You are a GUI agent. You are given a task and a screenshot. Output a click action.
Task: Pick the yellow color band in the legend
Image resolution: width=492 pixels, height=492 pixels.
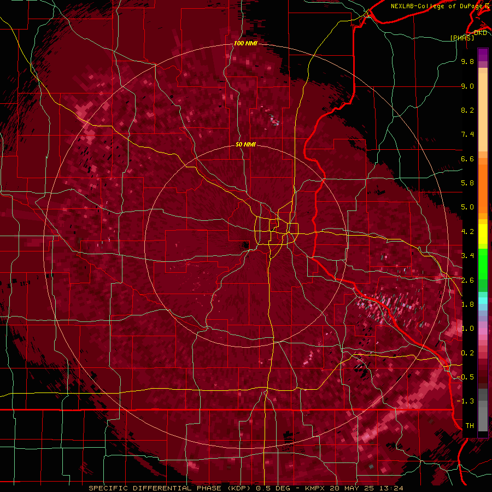483,234
